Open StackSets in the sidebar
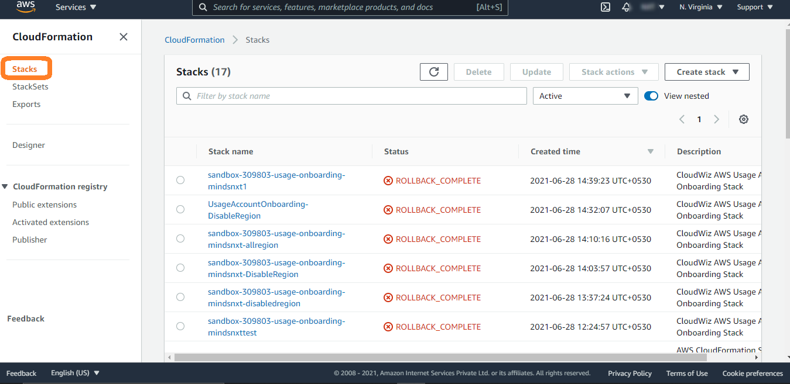The width and height of the screenshot is (790, 384). coord(30,87)
